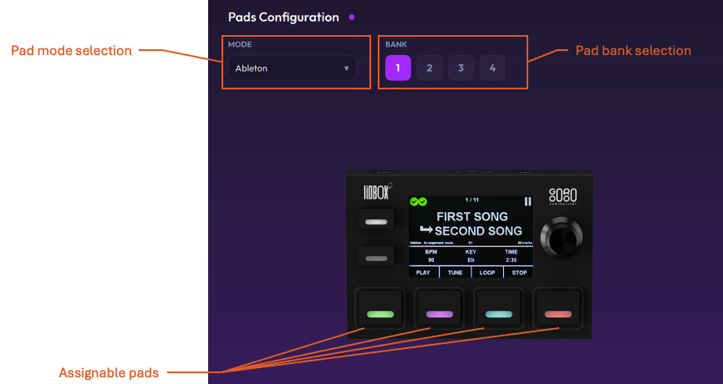Click the TIME value 2:35
The image size is (723, 384).
click(x=511, y=260)
